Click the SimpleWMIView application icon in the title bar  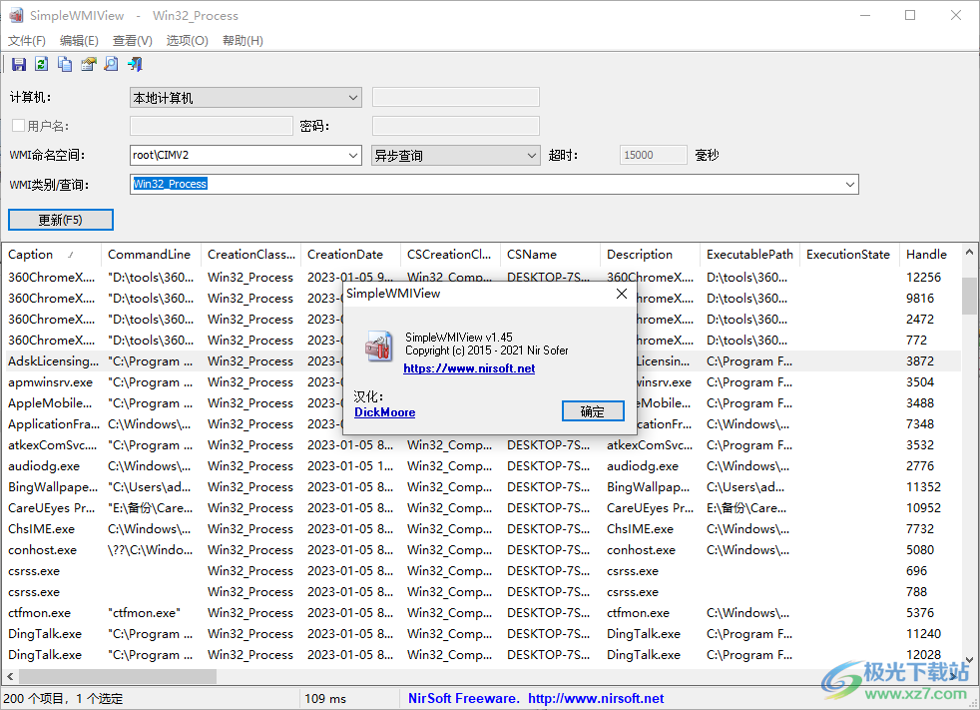tap(14, 15)
